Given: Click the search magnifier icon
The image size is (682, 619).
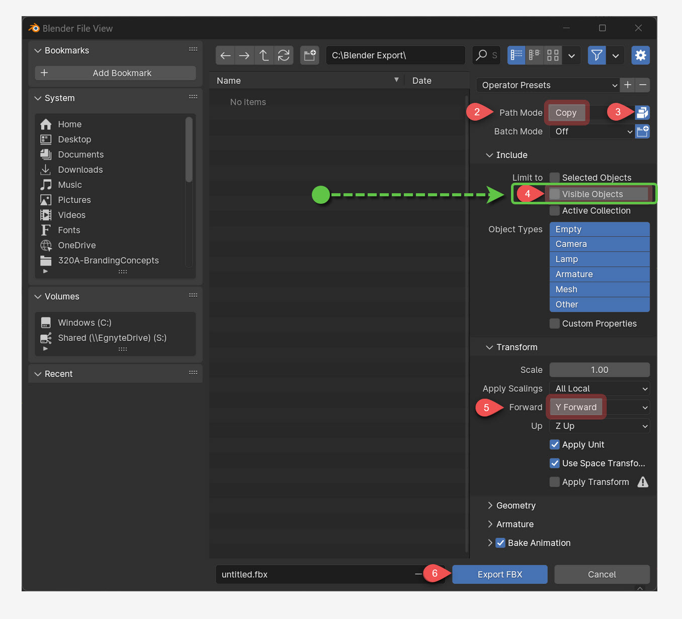Looking at the screenshot, I should tap(481, 55).
